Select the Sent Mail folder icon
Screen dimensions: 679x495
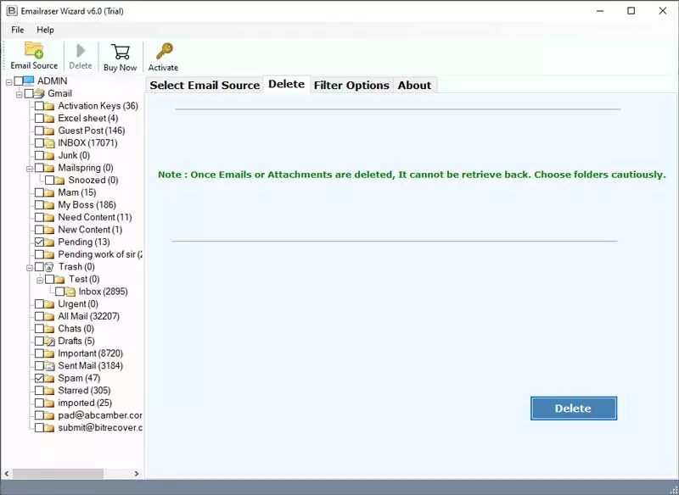[49, 365]
